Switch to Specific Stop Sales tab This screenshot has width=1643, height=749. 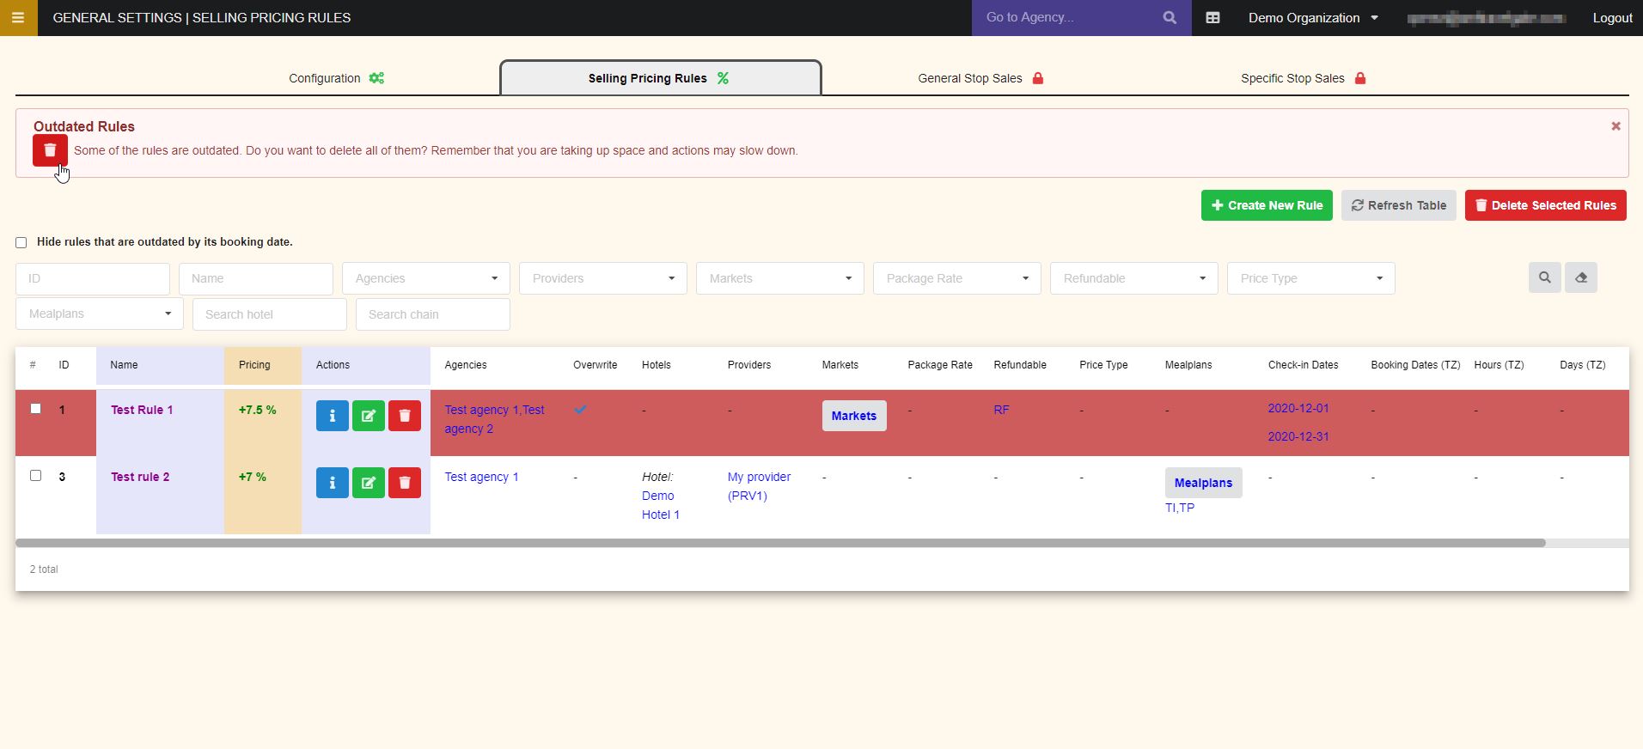tap(1304, 78)
